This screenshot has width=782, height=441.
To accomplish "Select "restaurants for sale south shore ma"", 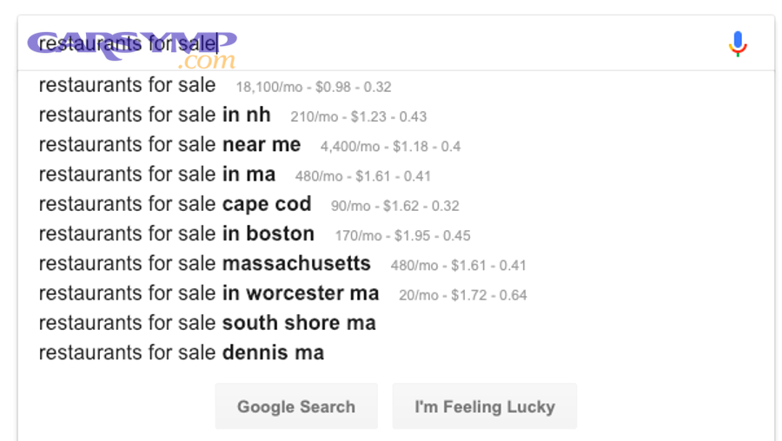I will (x=207, y=323).
